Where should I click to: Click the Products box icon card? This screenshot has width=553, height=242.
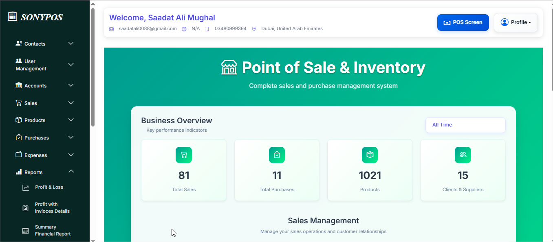(x=370, y=155)
